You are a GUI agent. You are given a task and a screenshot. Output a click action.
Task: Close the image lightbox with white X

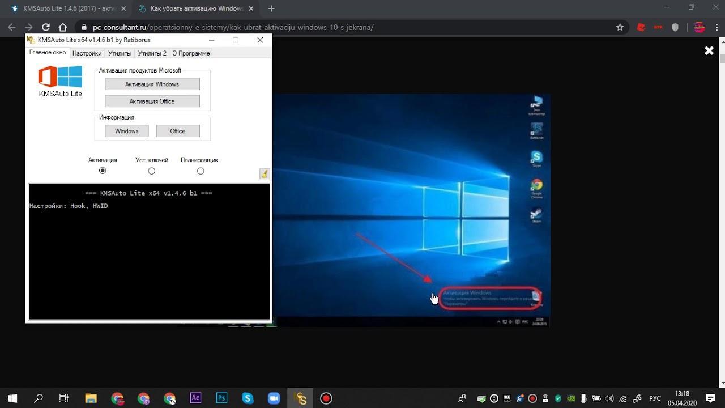(x=709, y=51)
